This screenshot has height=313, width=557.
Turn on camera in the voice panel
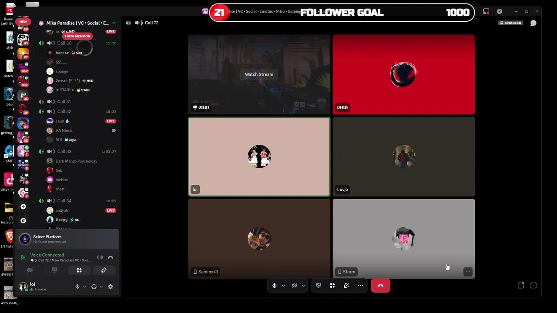pos(30,270)
